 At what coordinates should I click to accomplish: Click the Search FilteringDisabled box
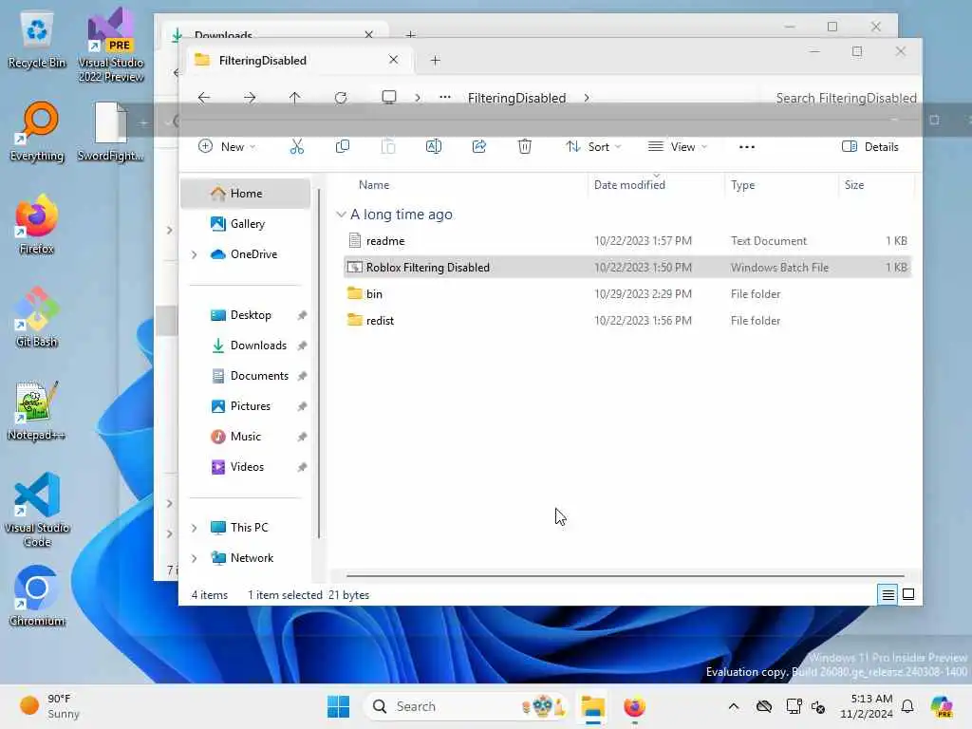pos(846,98)
